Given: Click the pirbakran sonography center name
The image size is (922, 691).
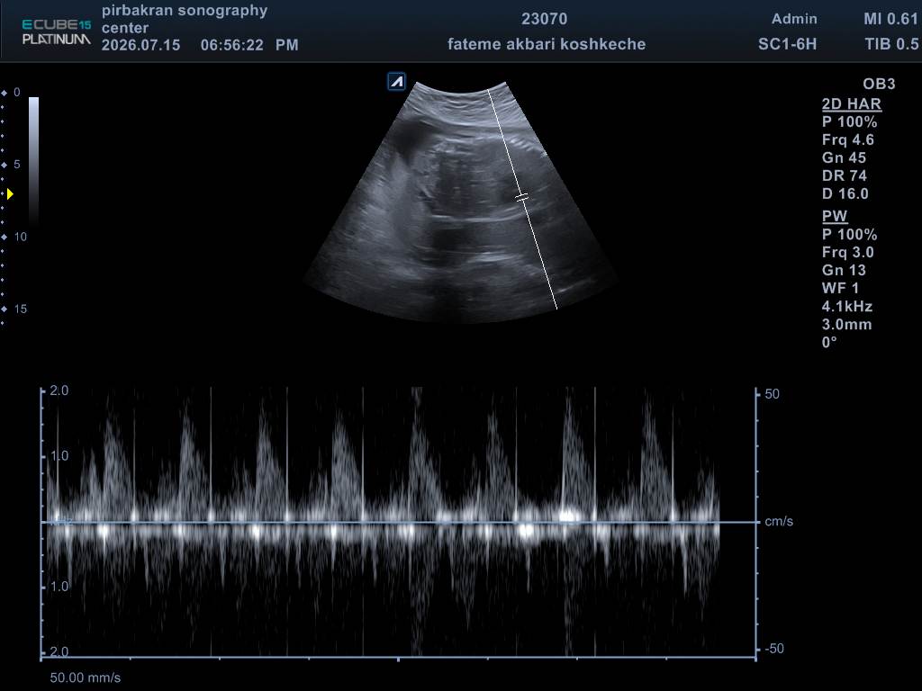Looking at the screenshot, I should 185,19.
